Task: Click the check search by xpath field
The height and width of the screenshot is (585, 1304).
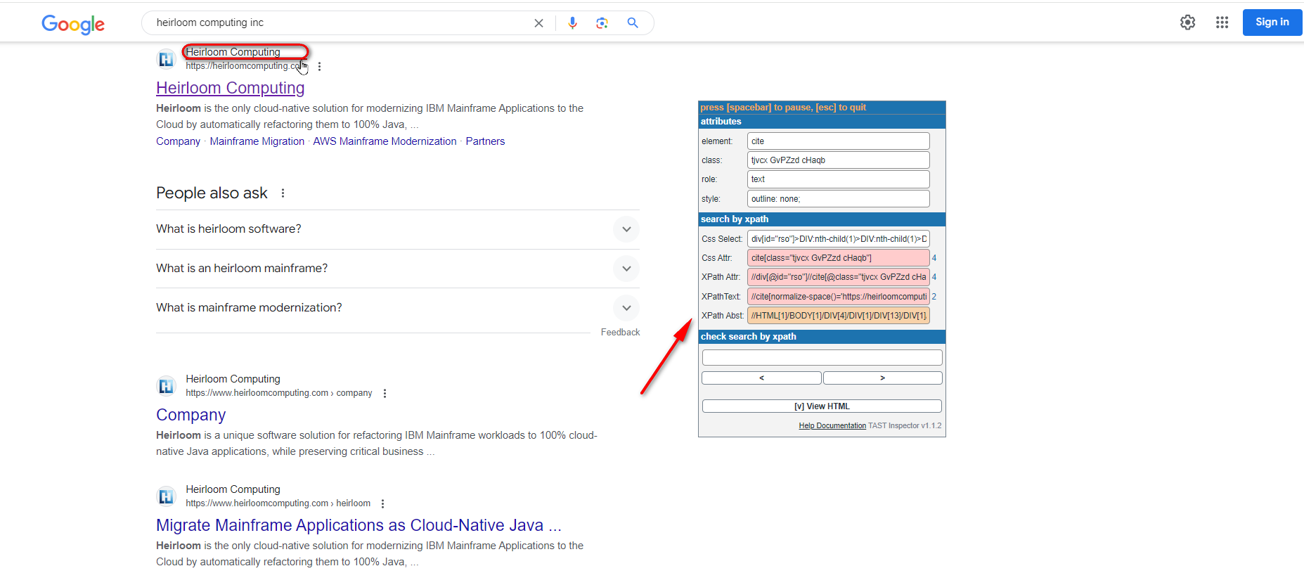Action: [x=822, y=358]
